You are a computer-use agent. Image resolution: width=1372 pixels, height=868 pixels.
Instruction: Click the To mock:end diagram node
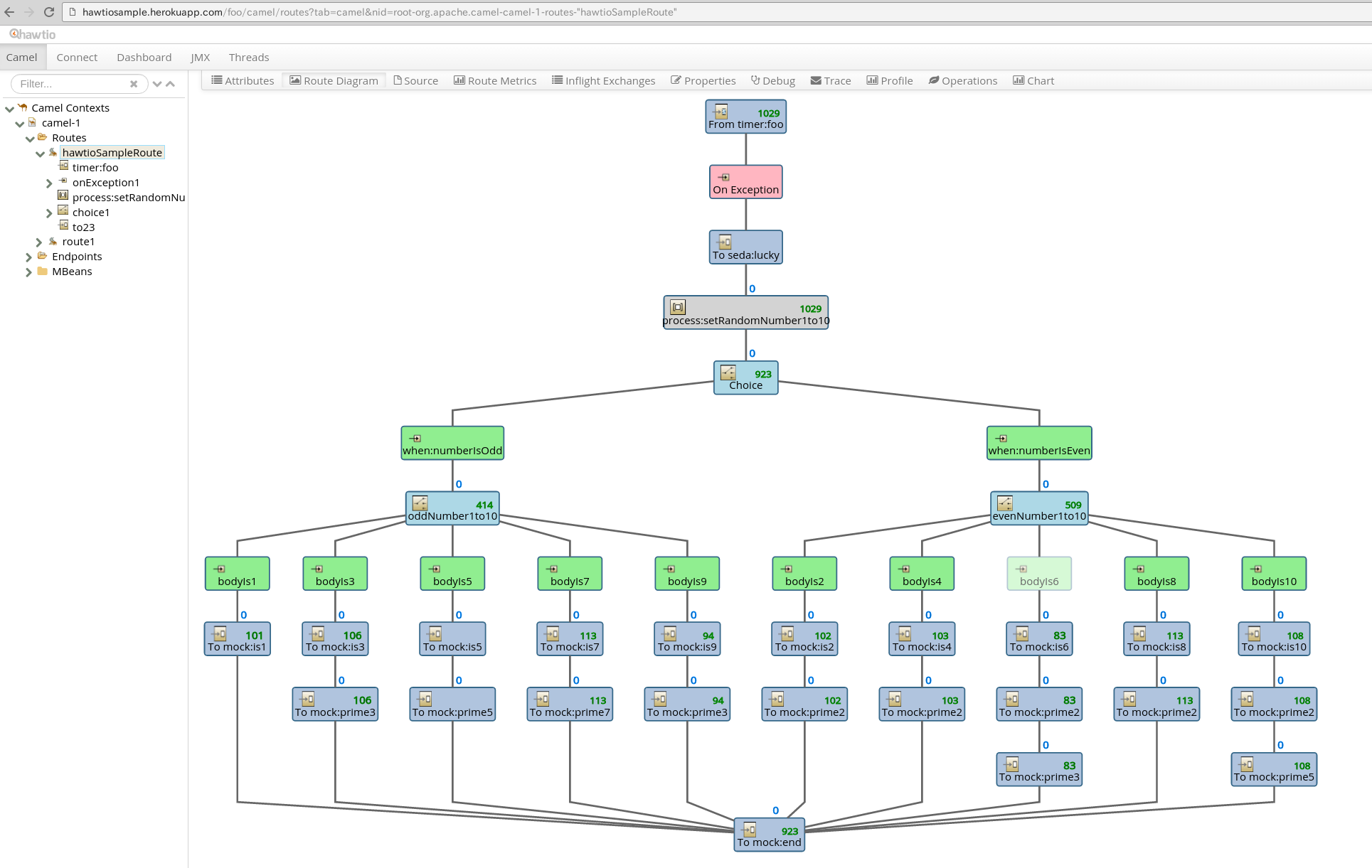[x=769, y=836]
